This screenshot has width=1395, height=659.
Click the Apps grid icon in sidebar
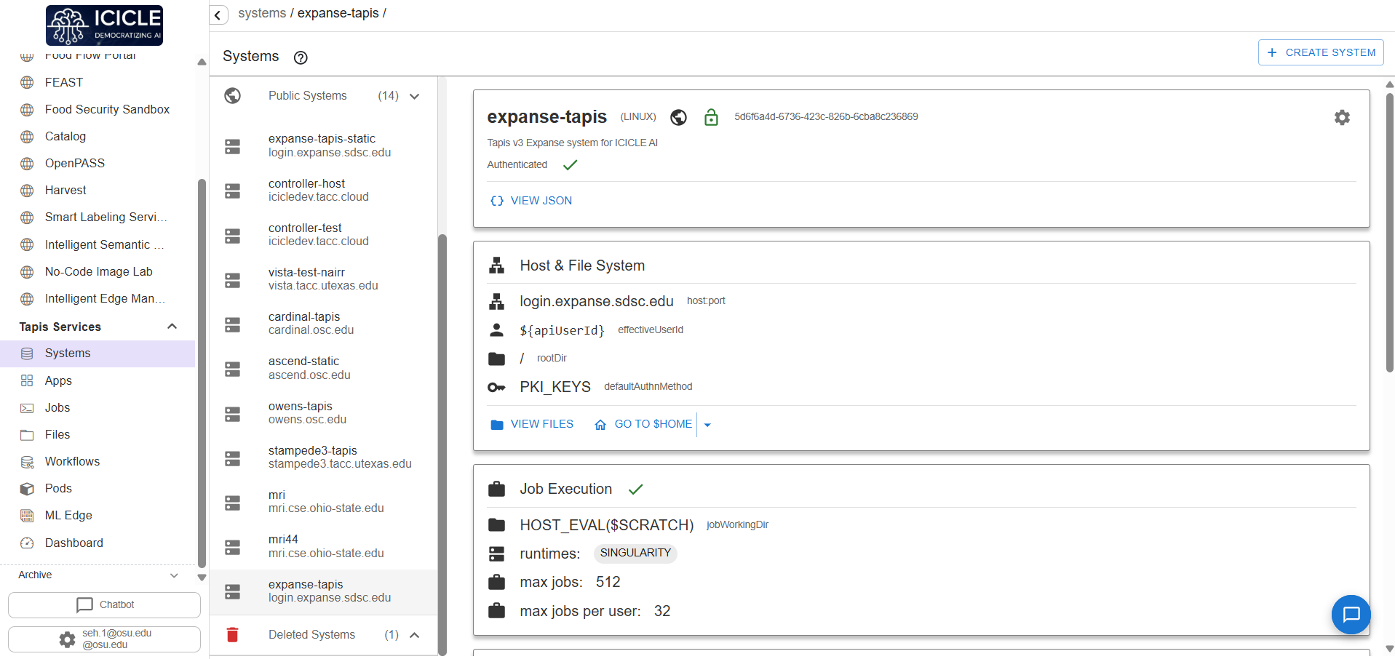click(x=27, y=380)
